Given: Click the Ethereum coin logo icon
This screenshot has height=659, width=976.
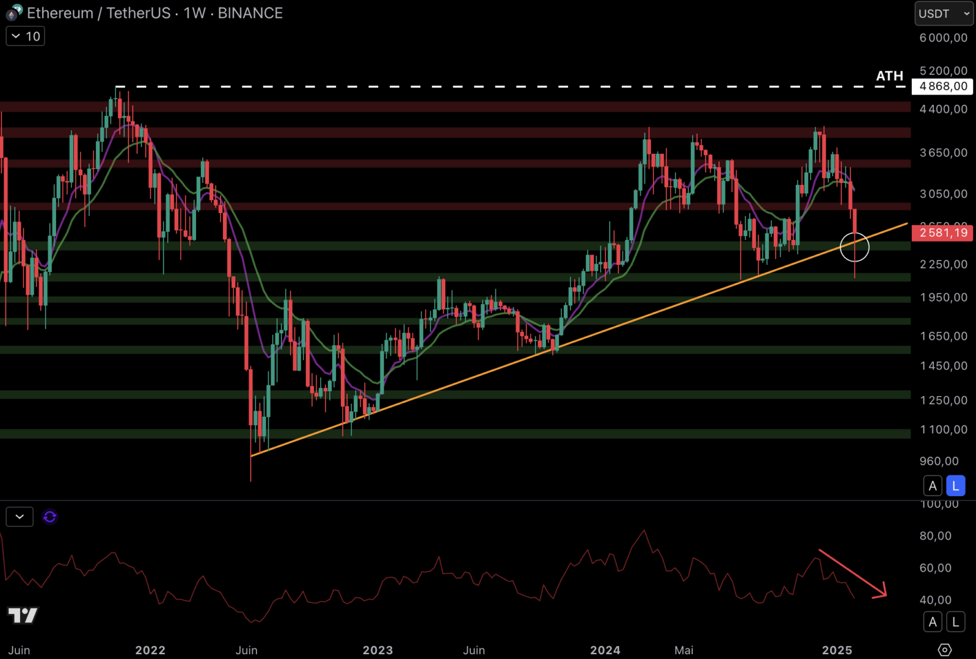Looking at the screenshot, I should coord(14,12).
